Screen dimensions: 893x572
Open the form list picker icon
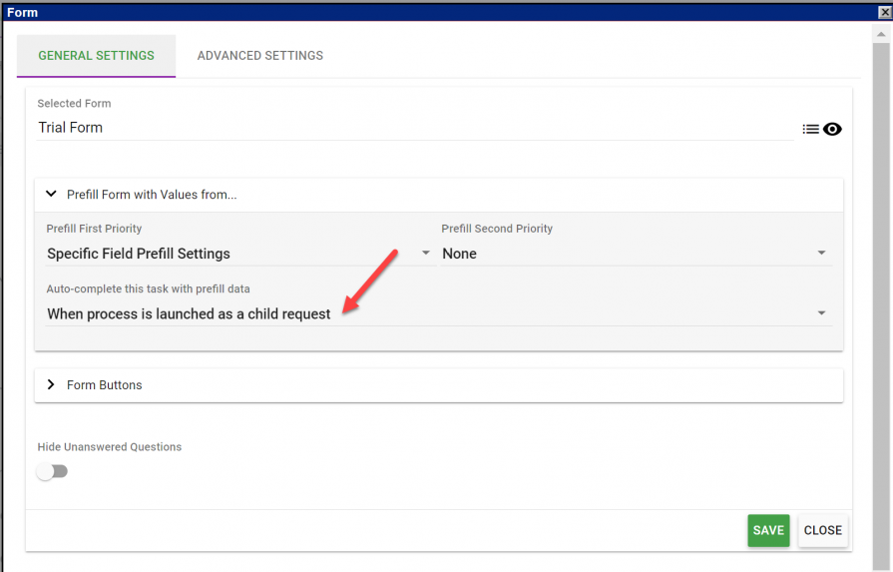click(x=810, y=129)
